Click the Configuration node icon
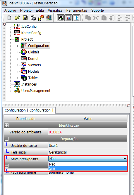The height and width of the screenshot is (195, 134). (x=24, y=46)
